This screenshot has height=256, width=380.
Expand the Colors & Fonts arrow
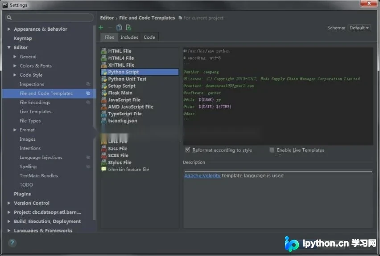click(15, 66)
